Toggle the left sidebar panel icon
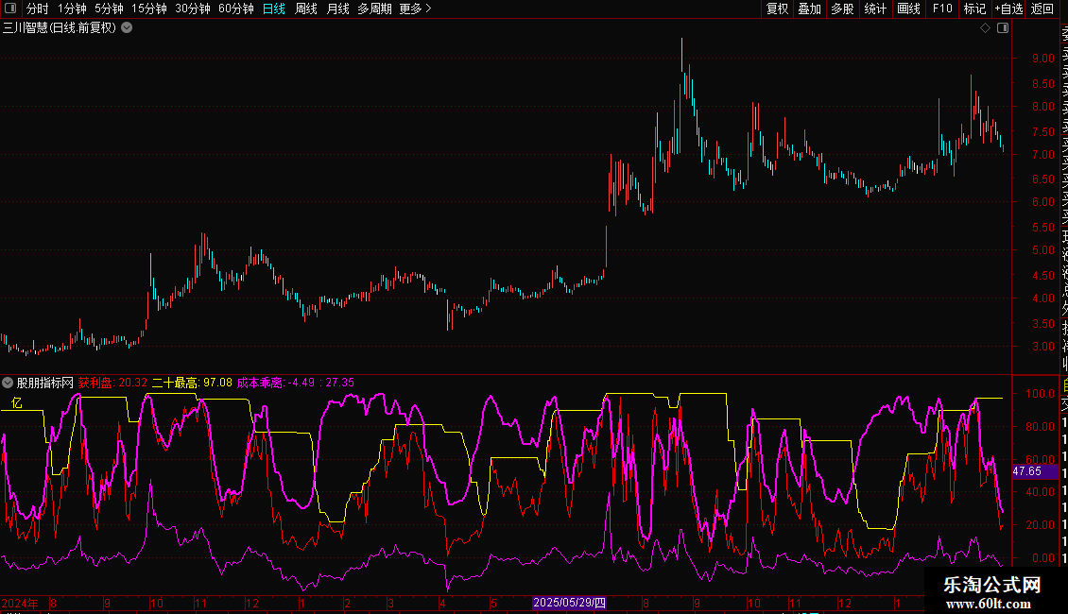The height and width of the screenshot is (614, 1068). [10, 9]
